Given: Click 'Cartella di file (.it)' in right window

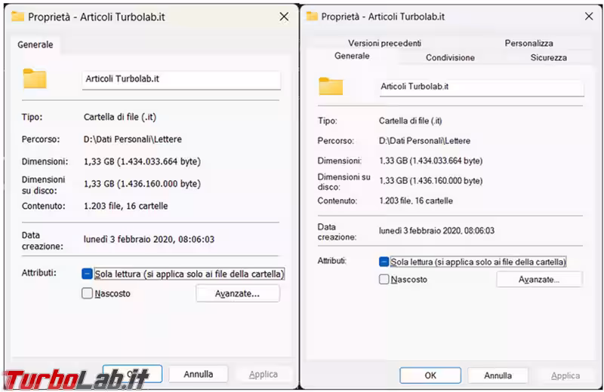Looking at the screenshot, I should [410, 121].
